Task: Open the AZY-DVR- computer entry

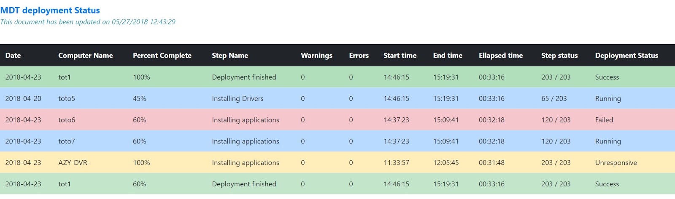Action: 74,163
